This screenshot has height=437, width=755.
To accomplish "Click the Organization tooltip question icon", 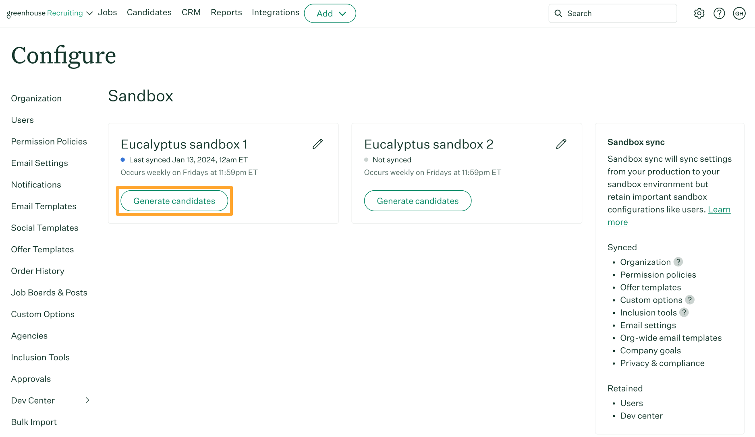I will click(x=678, y=262).
